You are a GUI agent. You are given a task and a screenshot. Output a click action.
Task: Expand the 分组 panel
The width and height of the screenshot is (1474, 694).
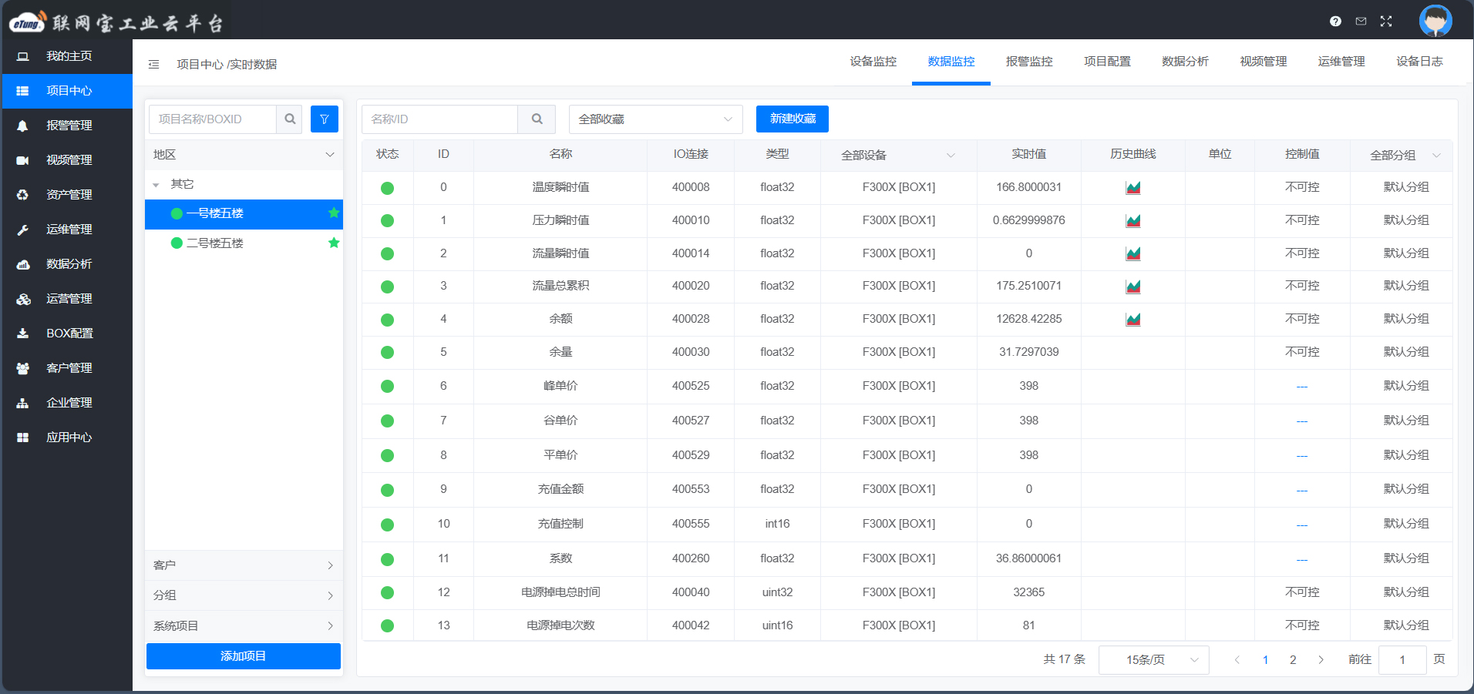coord(244,595)
